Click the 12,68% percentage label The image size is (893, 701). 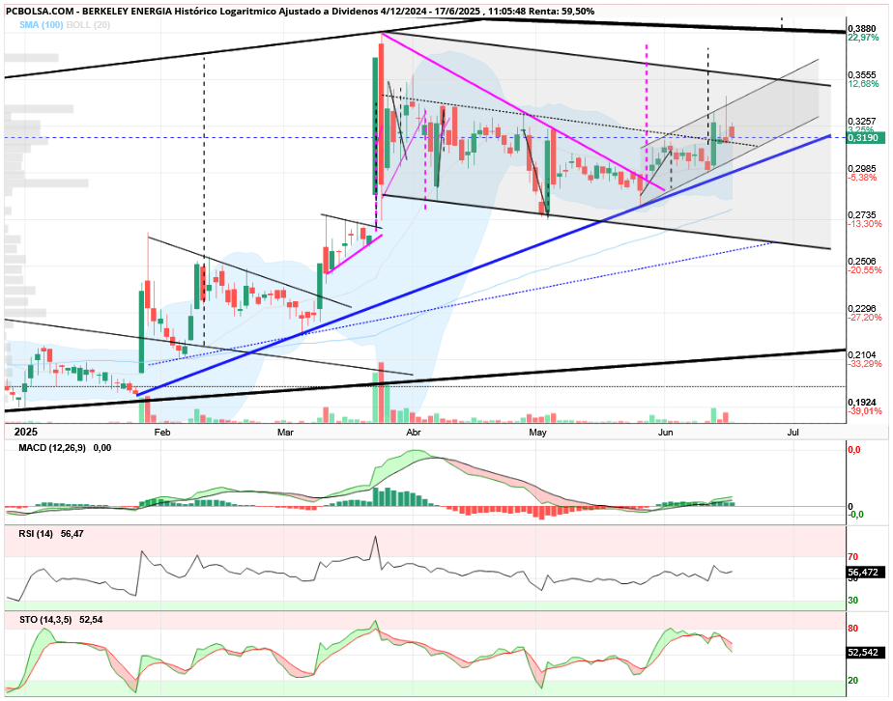[x=863, y=84]
